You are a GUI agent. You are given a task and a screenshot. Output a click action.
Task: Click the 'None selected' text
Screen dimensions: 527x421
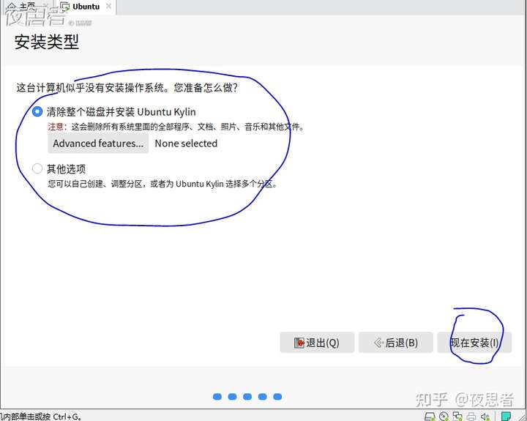(186, 144)
